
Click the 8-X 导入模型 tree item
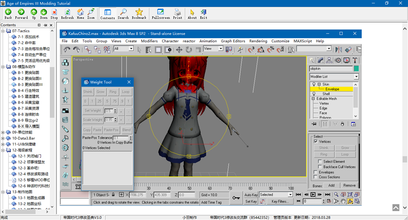(x=29, y=126)
